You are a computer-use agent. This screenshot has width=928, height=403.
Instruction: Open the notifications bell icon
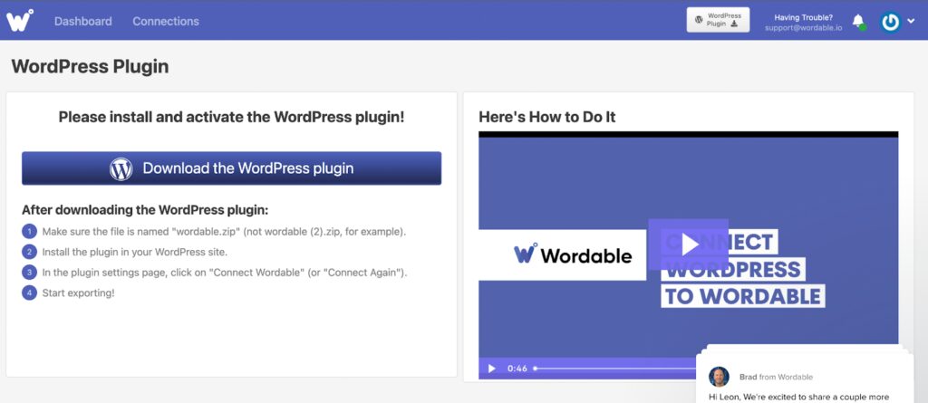[x=858, y=22]
